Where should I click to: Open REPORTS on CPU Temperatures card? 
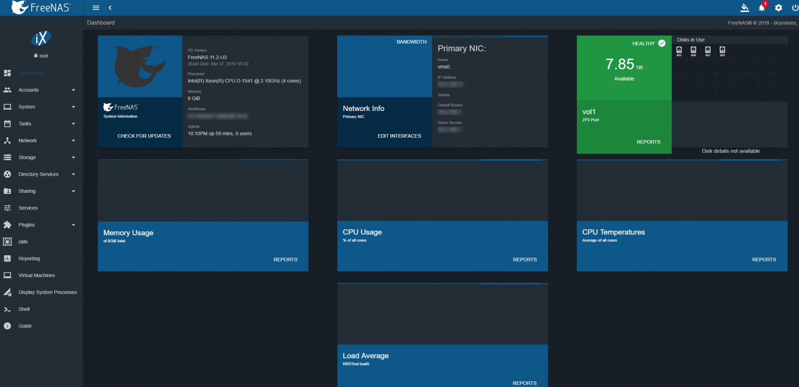click(764, 259)
